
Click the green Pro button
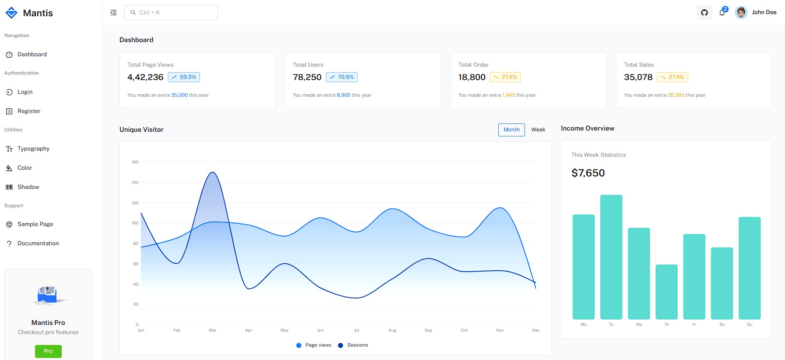(48, 351)
